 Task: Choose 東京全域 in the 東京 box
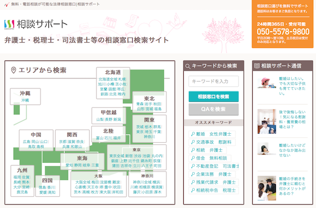(117, 156)
